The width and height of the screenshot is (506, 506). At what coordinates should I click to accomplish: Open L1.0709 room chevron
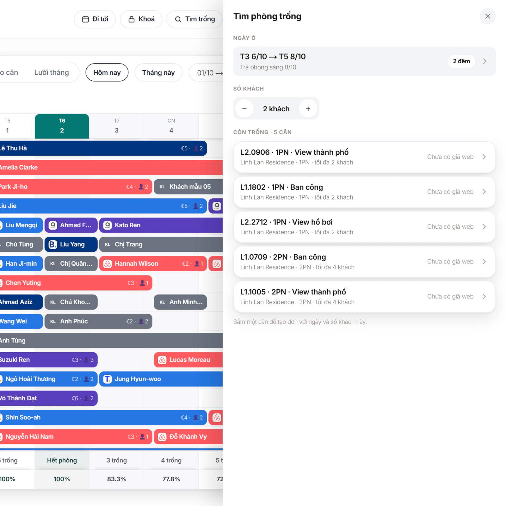click(484, 262)
